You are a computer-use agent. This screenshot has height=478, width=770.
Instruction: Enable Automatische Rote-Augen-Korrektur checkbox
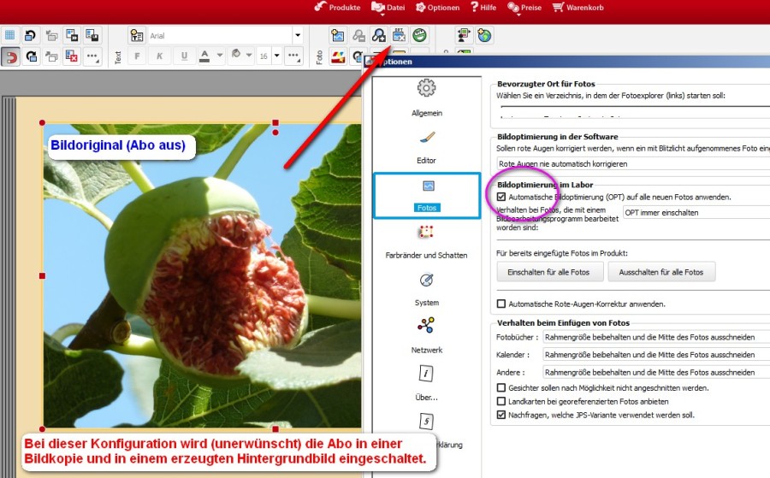tap(501, 304)
